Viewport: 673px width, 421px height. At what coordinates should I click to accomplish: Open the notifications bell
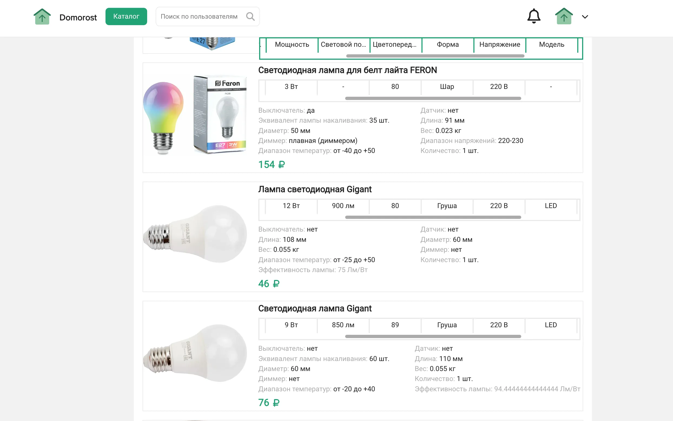pos(534,16)
